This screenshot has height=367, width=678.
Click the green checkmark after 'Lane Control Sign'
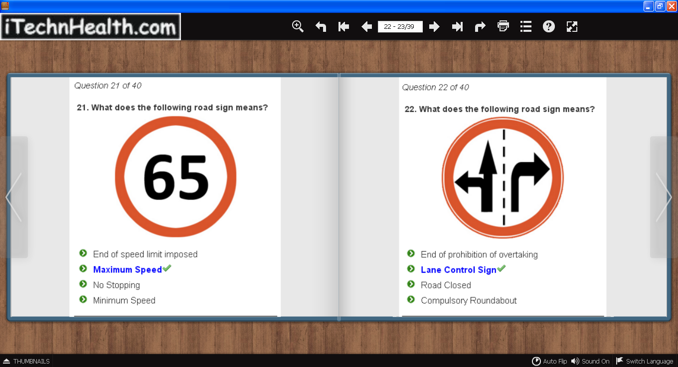pyautogui.click(x=502, y=269)
